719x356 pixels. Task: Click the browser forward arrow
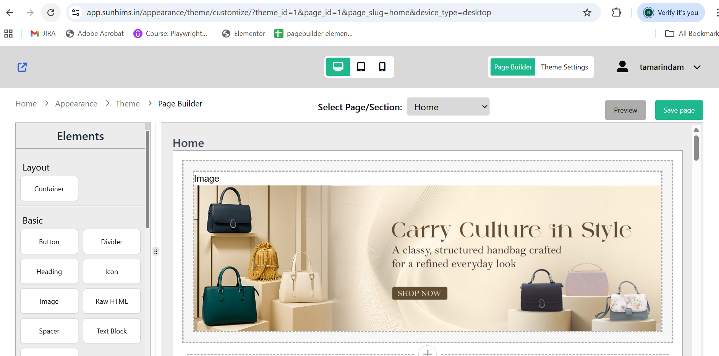(x=30, y=13)
